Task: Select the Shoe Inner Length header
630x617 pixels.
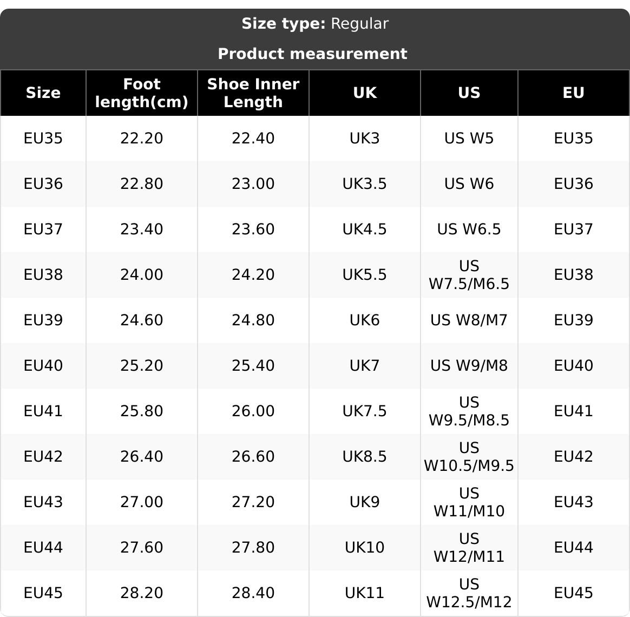Action: coord(253,93)
